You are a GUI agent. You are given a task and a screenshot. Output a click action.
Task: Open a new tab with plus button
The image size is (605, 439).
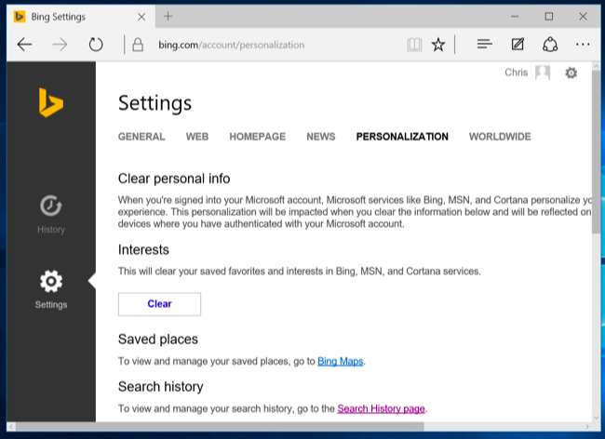pyautogui.click(x=168, y=16)
